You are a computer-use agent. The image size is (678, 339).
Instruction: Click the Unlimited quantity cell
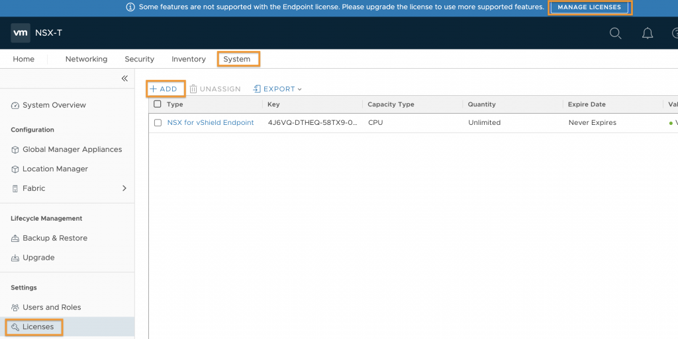coord(484,122)
